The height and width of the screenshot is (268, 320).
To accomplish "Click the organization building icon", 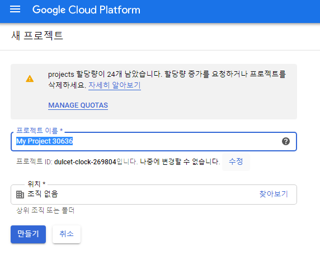I will pos(20,195).
